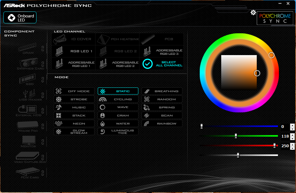Toggle SSD sync link
The height and width of the screenshot is (193, 296).
pyautogui.click(x=43, y=79)
